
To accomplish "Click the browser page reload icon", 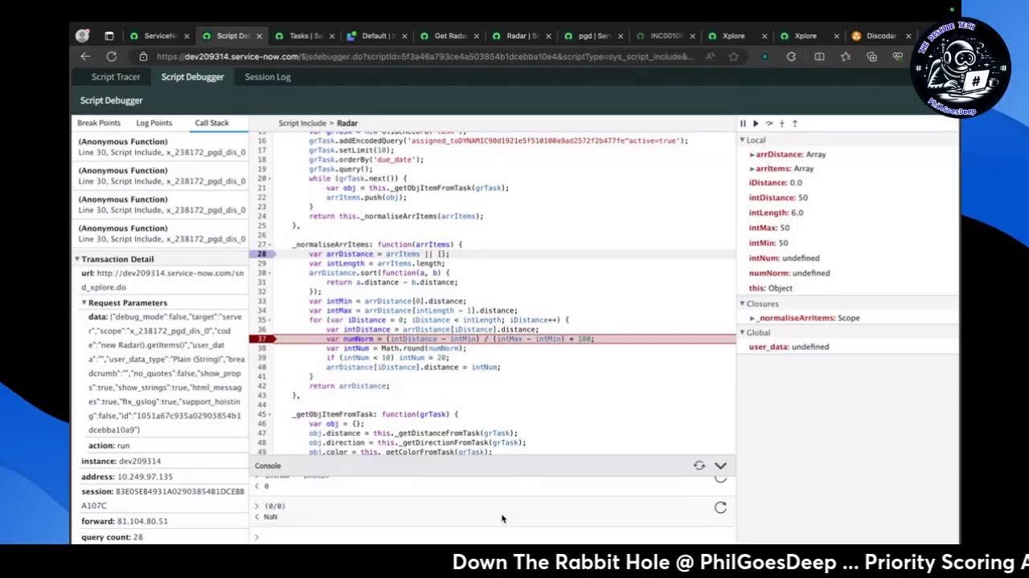I will tap(112, 56).
